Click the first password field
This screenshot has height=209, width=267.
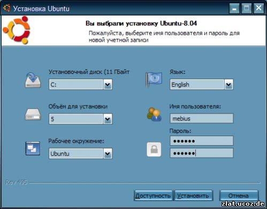(202, 141)
